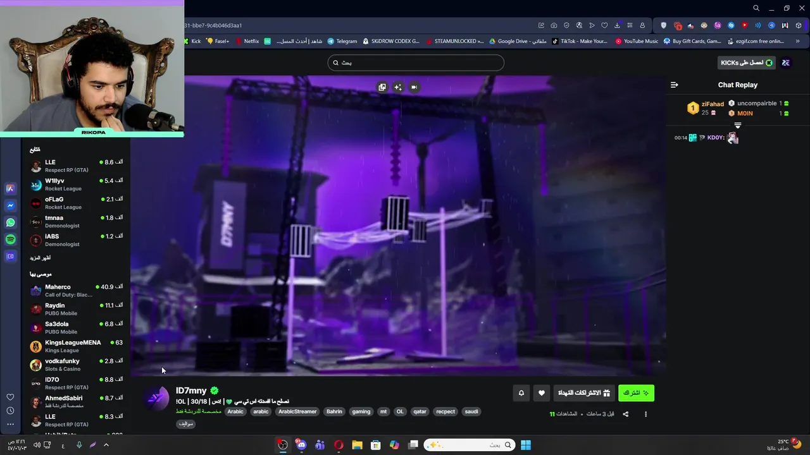This screenshot has width=810, height=455.
Task: Open Spotify in the browser sidebar
Action: point(10,240)
